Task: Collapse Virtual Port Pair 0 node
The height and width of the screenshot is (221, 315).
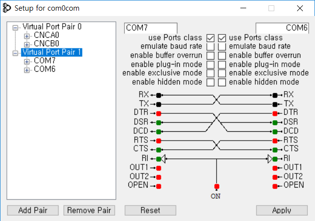Action: tap(16, 28)
